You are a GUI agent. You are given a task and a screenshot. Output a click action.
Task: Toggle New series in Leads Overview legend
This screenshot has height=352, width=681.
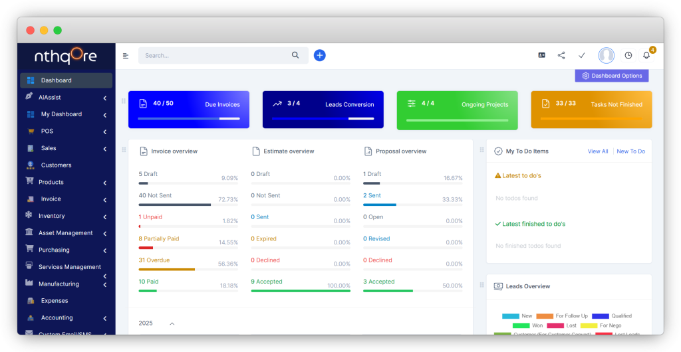(x=517, y=316)
